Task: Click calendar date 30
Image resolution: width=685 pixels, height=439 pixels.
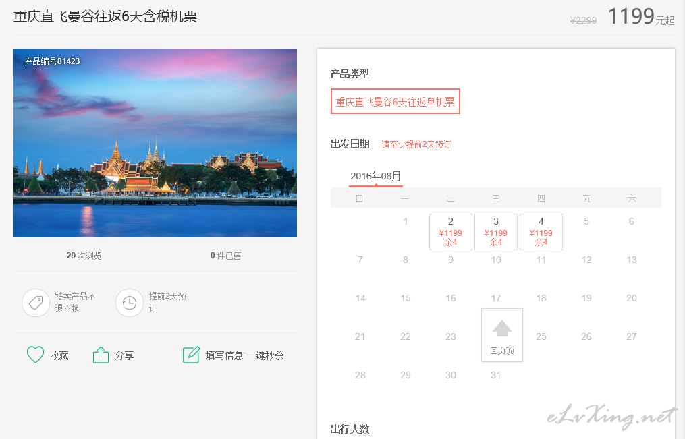Action: [x=451, y=375]
